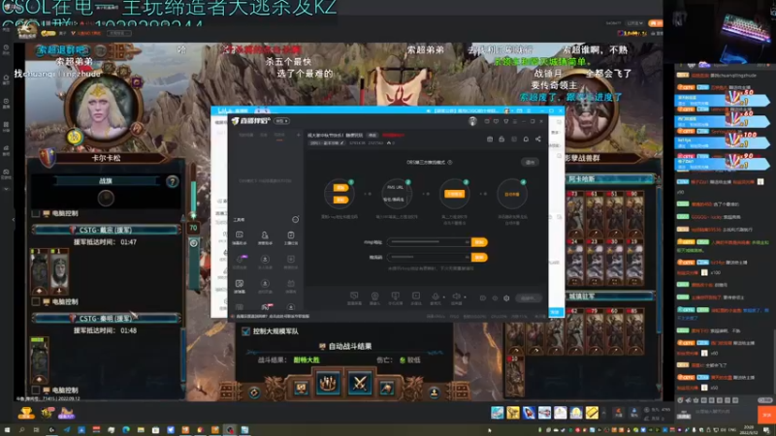Click the bell notification icon in streaming tool
The image size is (776, 436).
pyautogui.click(x=526, y=140)
